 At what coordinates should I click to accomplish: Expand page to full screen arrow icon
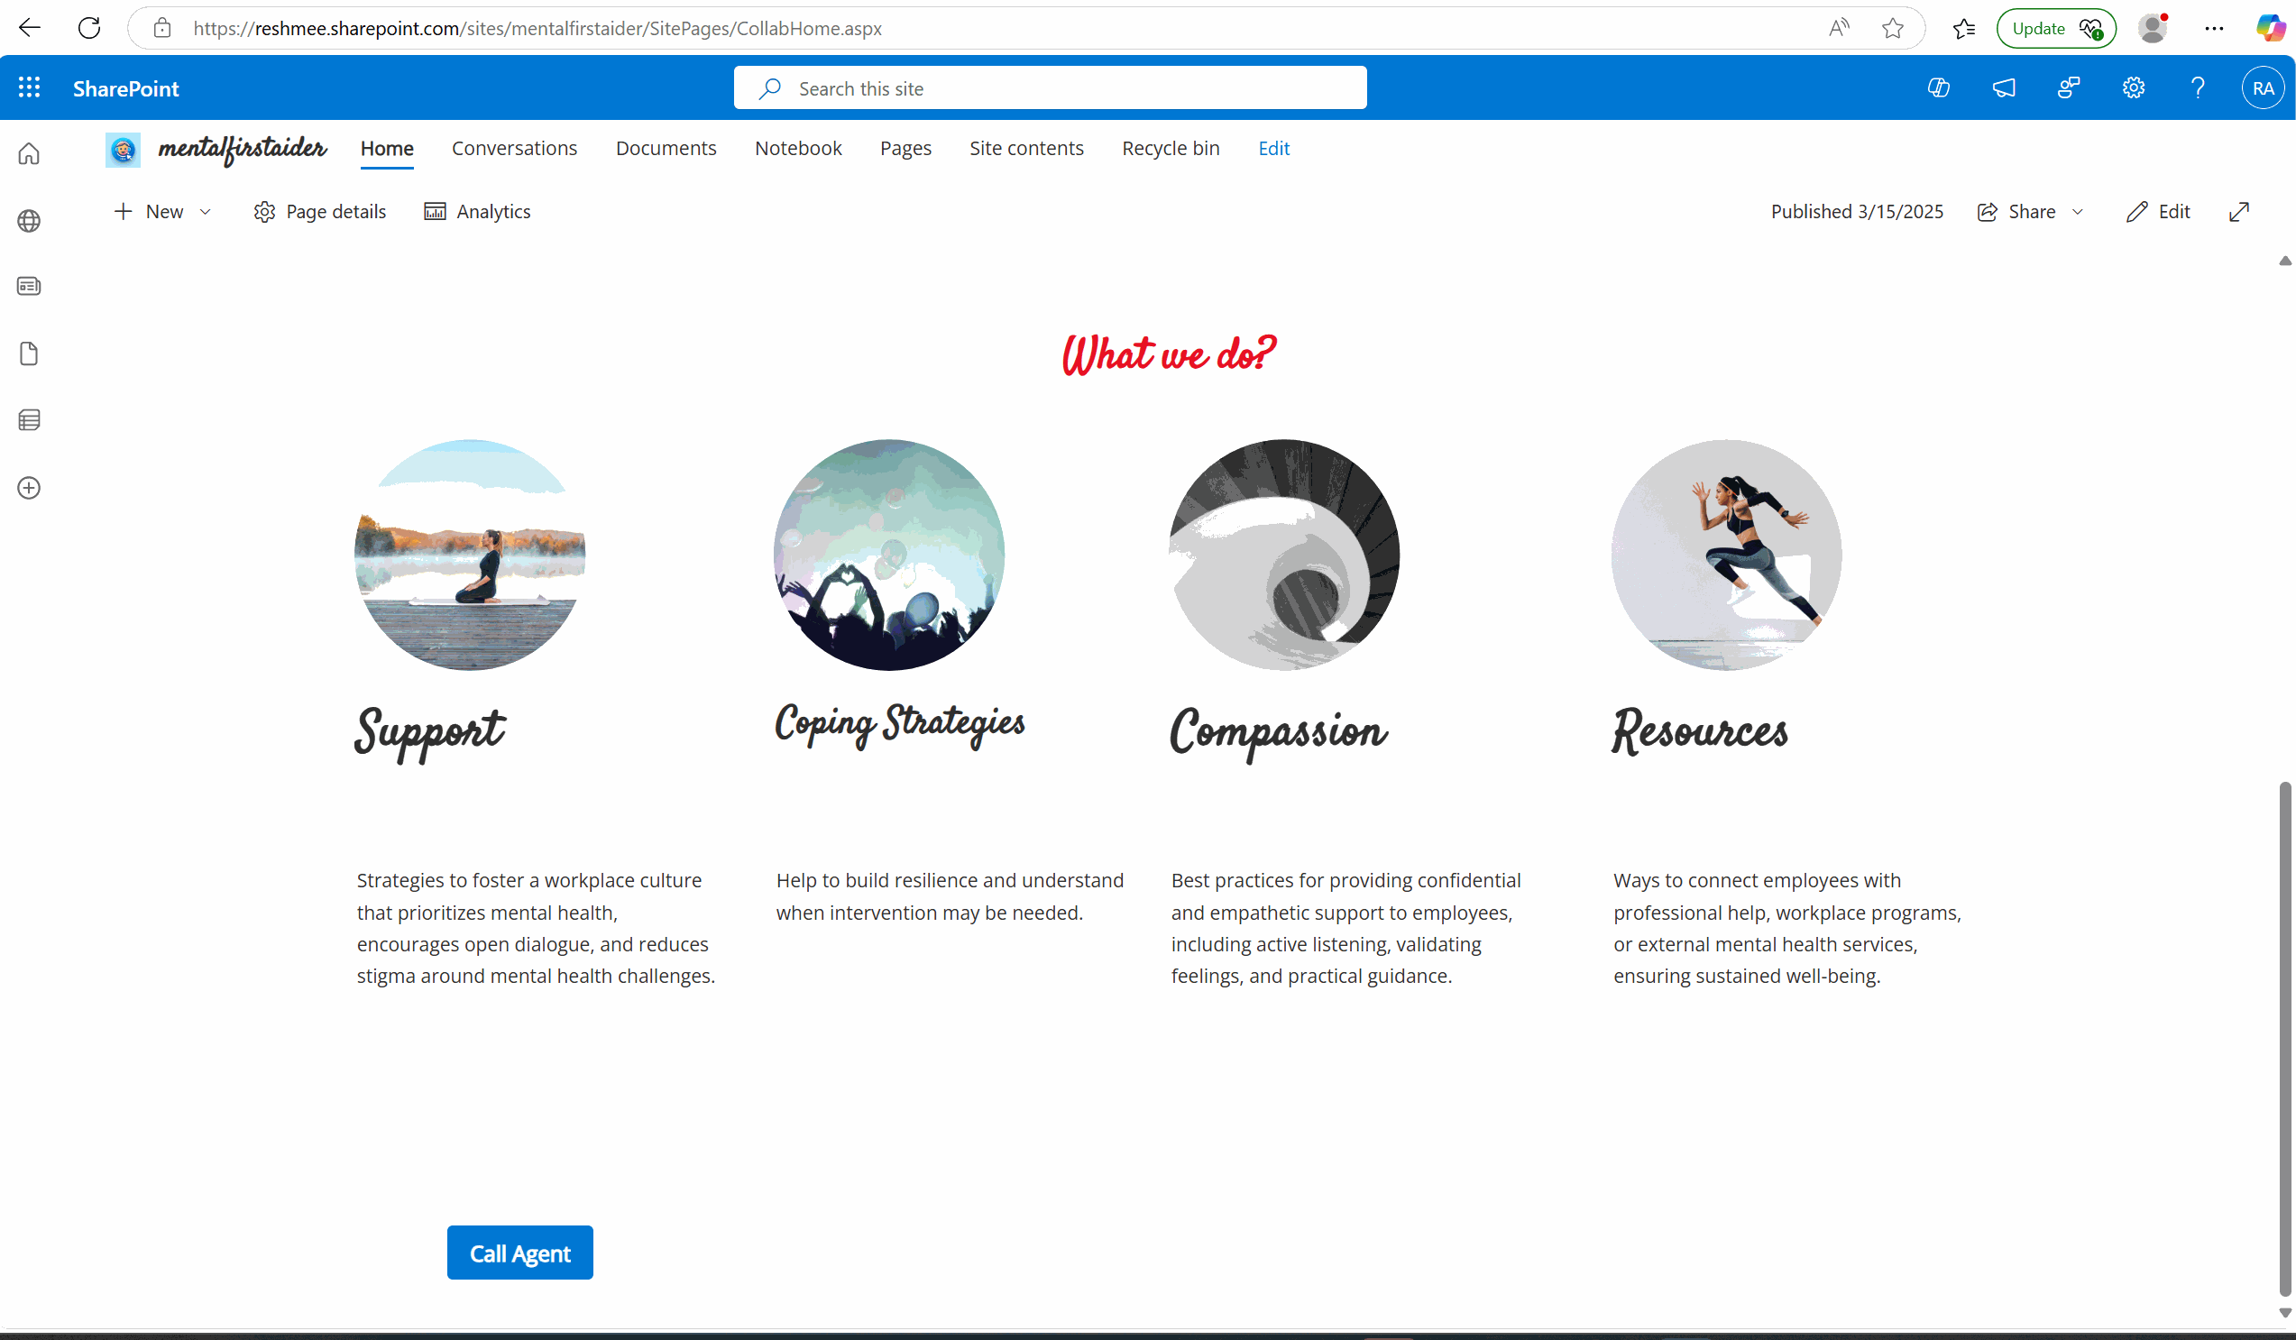click(2238, 211)
